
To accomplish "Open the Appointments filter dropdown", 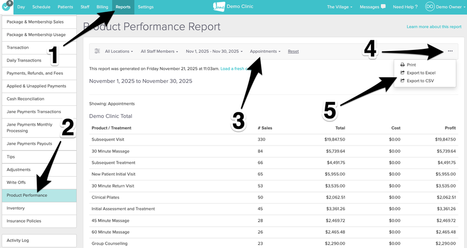I will click(x=265, y=51).
